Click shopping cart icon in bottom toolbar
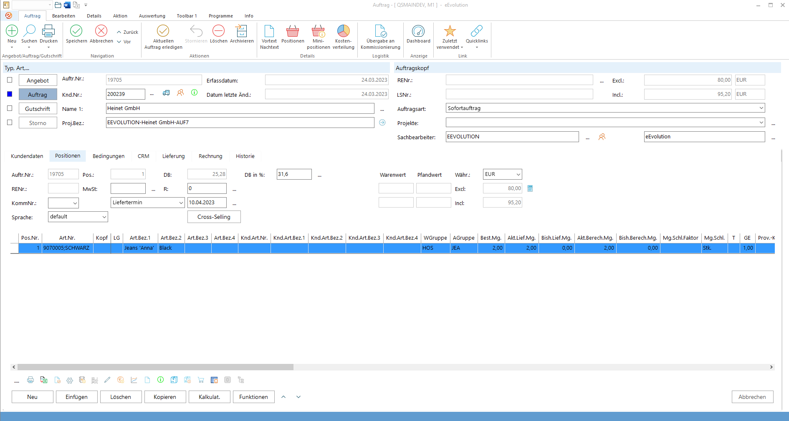This screenshot has width=789, height=421. [201, 380]
